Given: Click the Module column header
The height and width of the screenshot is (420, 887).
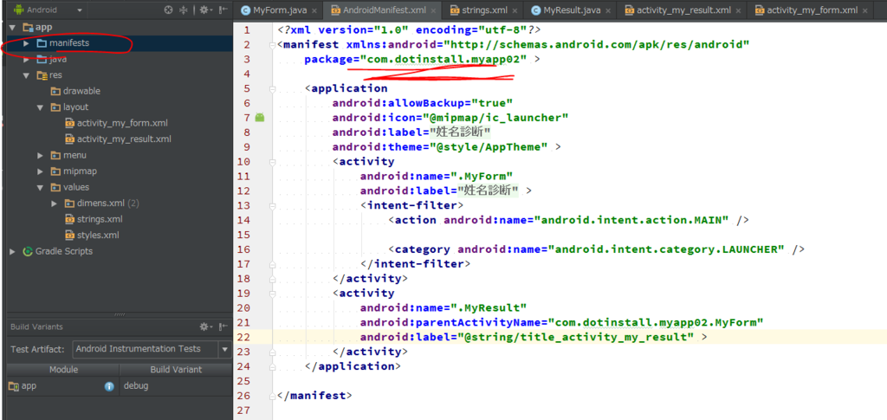Looking at the screenshot, I should [63, 370].
